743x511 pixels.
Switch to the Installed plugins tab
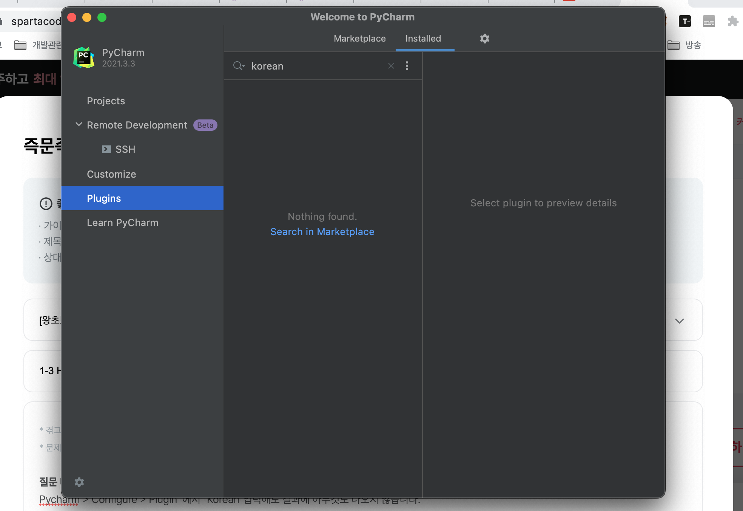[423, 39]
